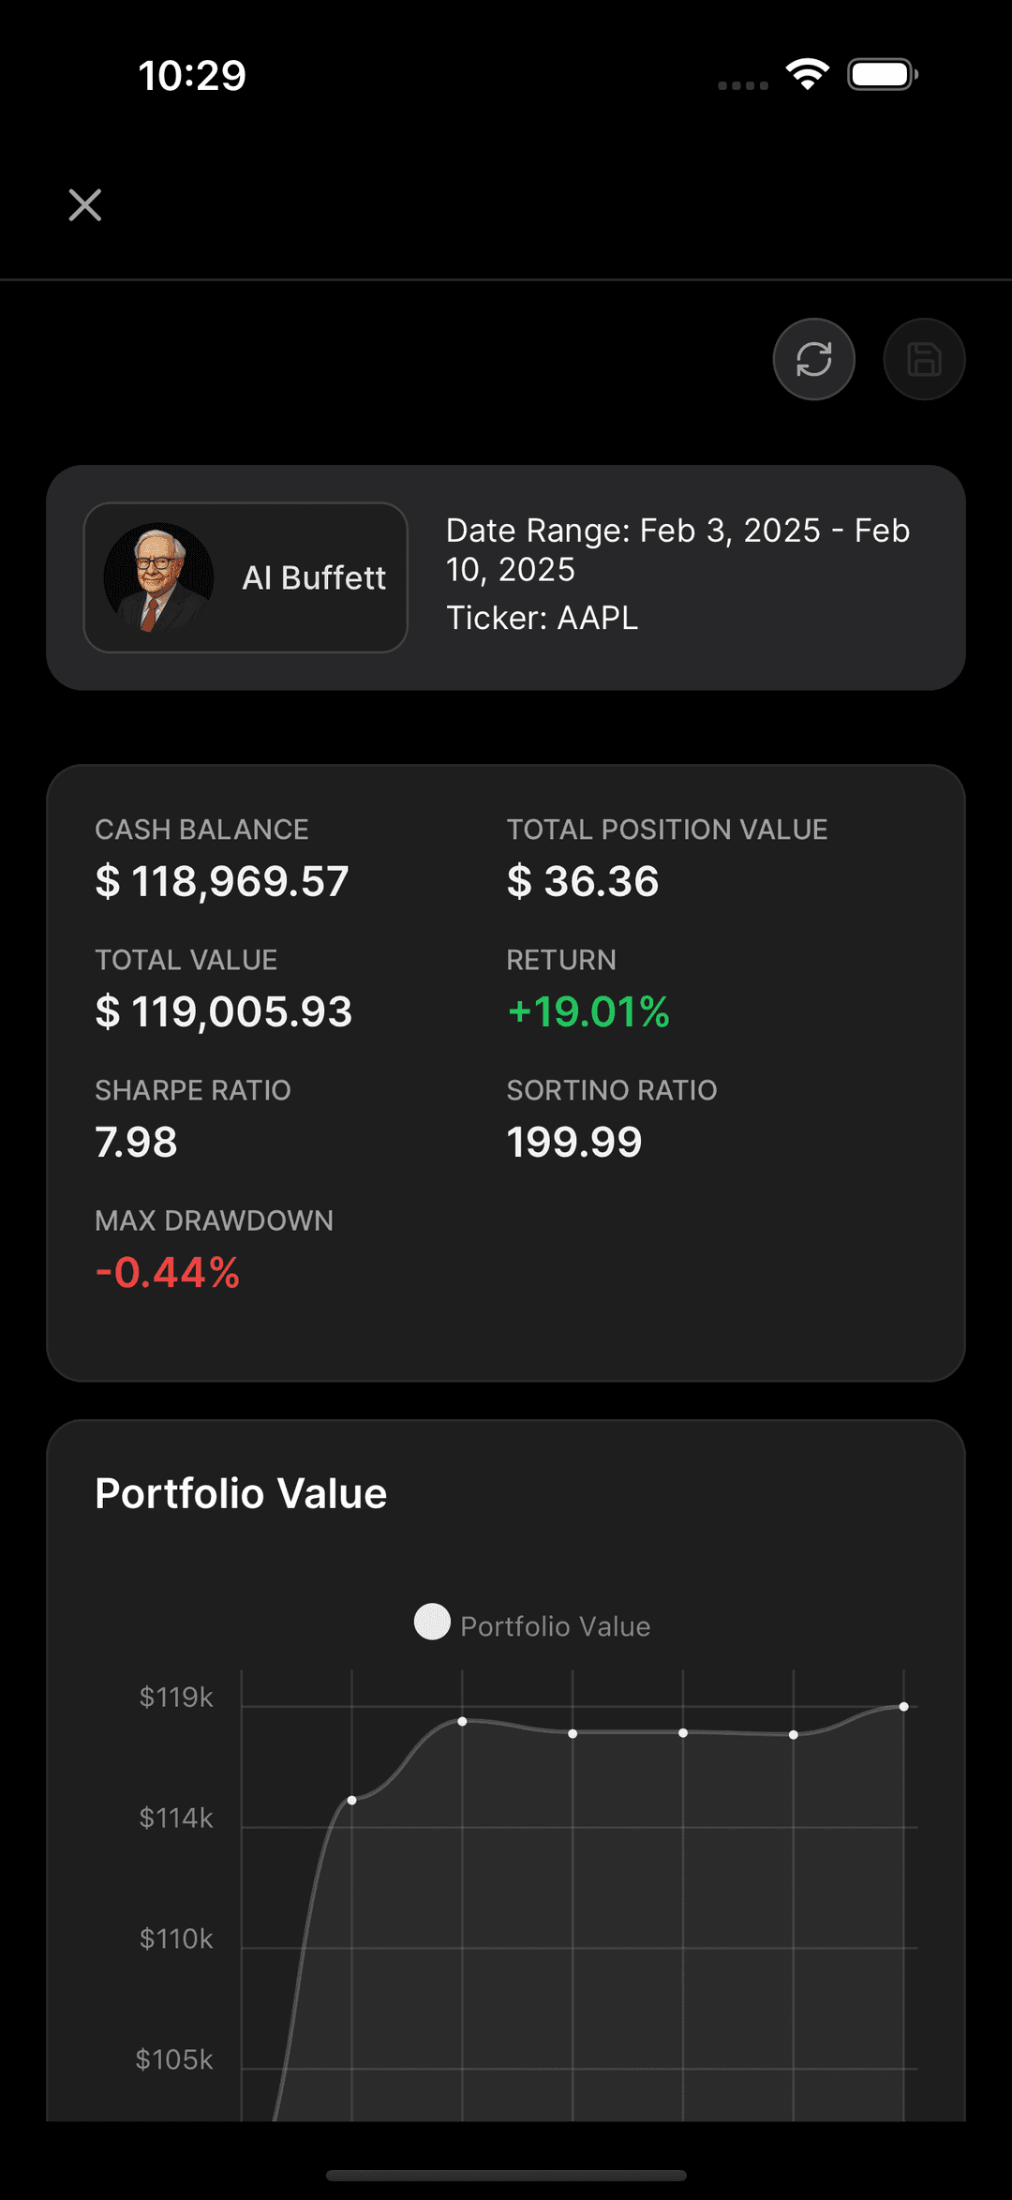Tap the Total Value amount
Viewport: 1012px width, 2200px height.
[224, 1011]
